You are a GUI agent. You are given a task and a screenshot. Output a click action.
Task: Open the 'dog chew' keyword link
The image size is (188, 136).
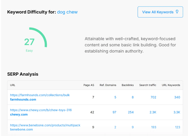click(x=67, y=12)
